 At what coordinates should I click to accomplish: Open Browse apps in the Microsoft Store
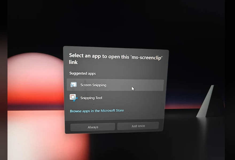pyautogui.click(x=97, y=111)
